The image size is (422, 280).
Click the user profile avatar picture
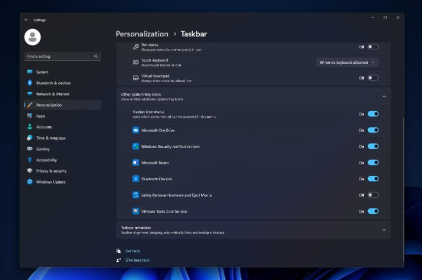click(x=33, y=37)
